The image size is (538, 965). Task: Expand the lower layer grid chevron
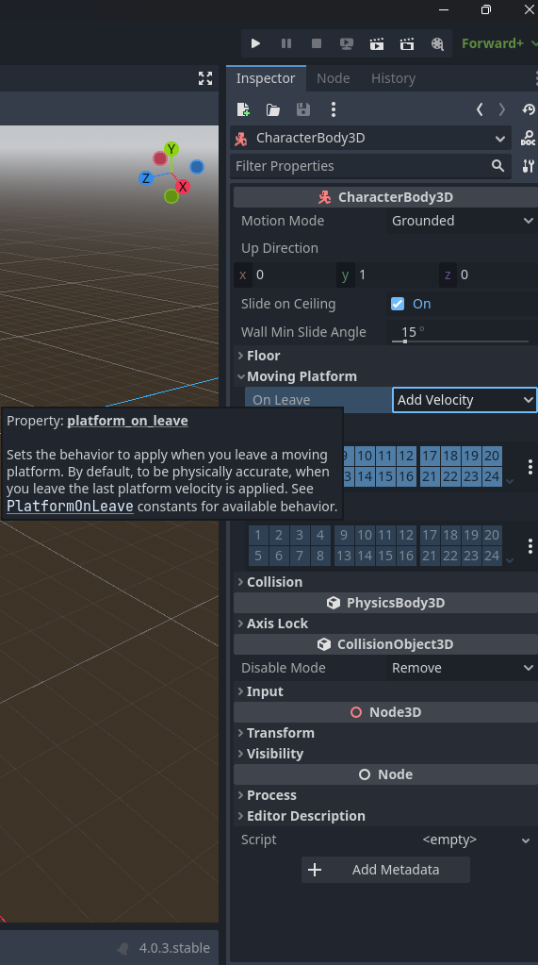[510, 560]
